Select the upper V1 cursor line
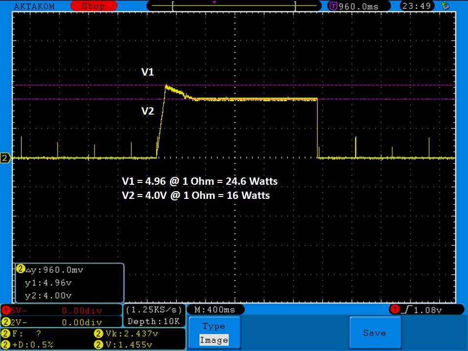Screen dimensions: 468x351 point(292,85)
